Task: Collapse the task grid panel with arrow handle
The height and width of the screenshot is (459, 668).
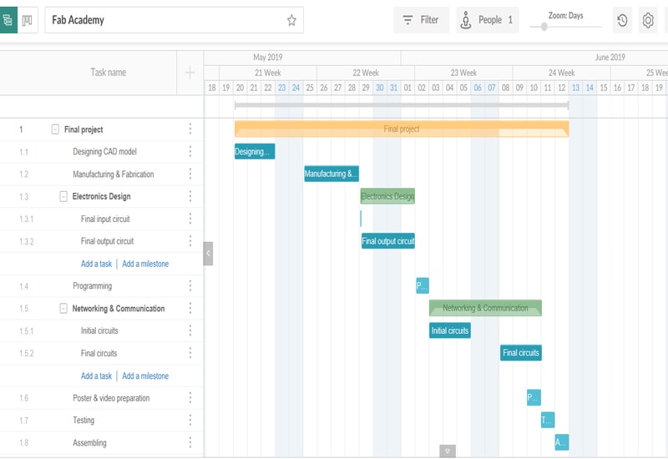Action: 208,253
